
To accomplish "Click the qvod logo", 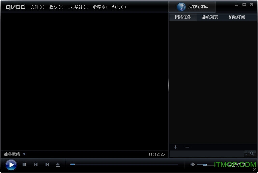I will click(16, 7).
